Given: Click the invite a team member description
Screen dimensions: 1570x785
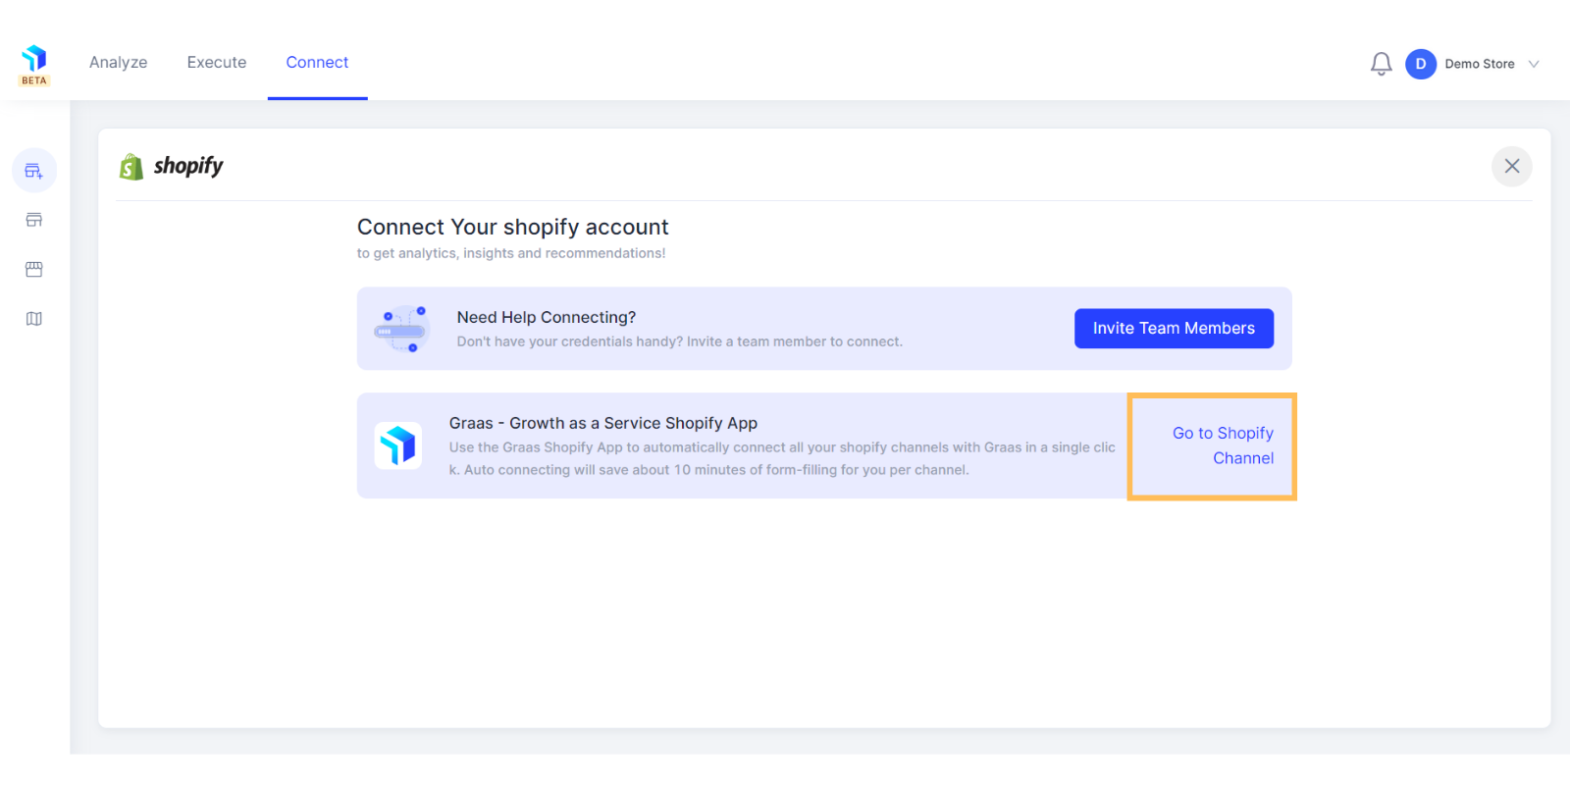Looking at the screenshot, I should click(679, 341).
